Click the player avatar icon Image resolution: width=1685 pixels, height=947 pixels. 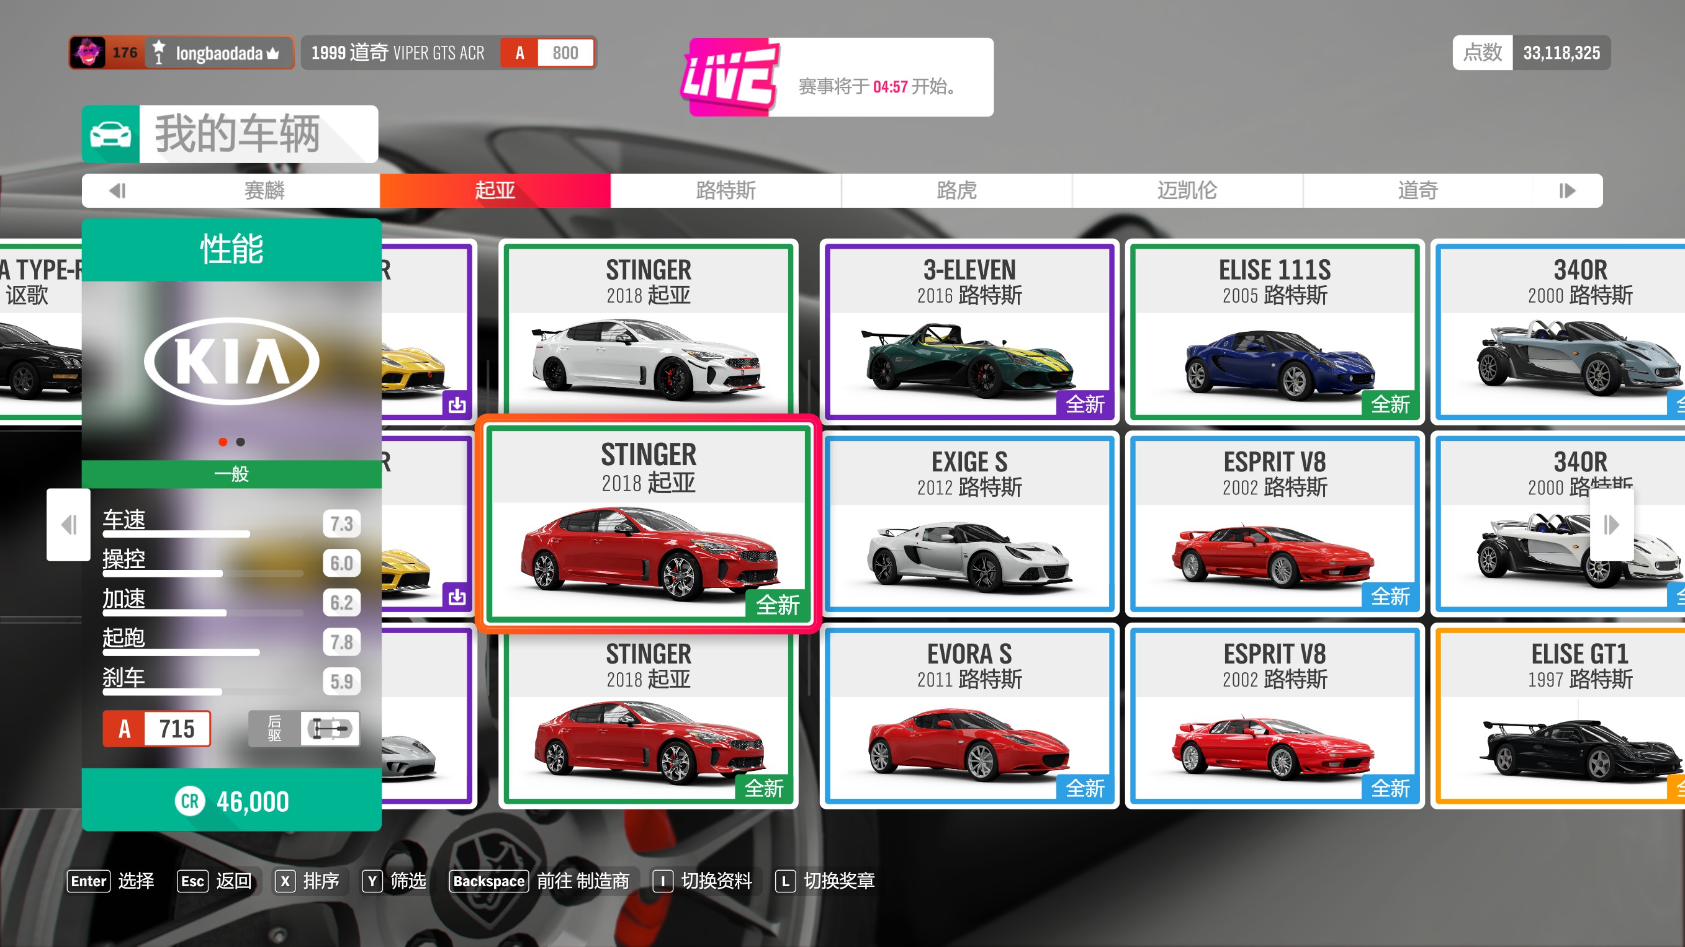point(88,53)
